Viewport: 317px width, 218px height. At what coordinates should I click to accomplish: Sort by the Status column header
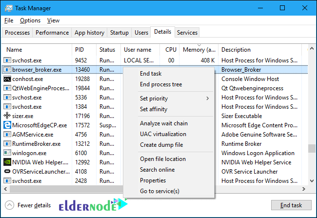pos(109,50)
